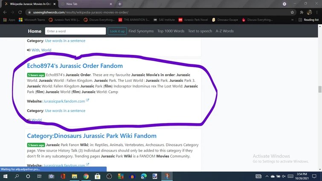Viewport: 322px width, 181px height.
Task: Open the taskbar clock and date
Action: [302, 176]
